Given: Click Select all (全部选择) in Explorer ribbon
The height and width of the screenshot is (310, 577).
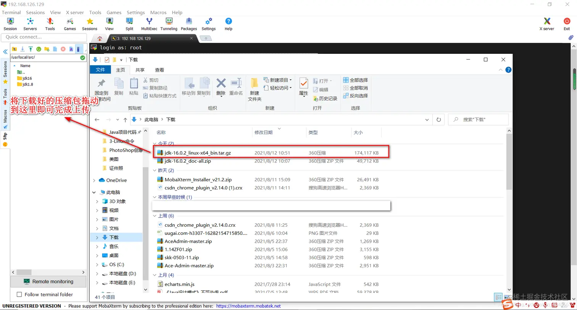Looking at the screenshot, I should [x=355, y=80].
